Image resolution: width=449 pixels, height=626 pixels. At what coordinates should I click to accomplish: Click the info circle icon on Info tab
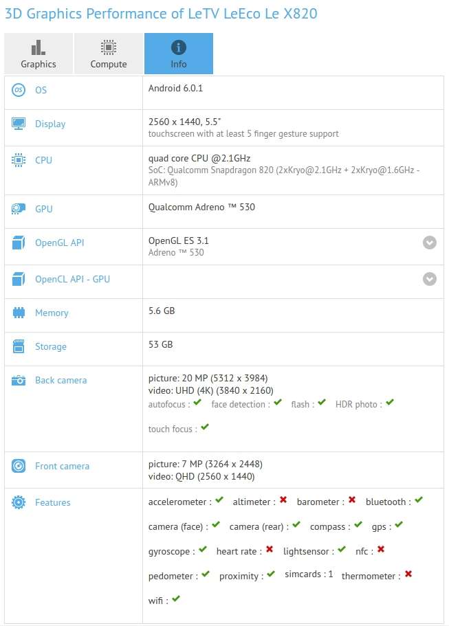(179, 47)
